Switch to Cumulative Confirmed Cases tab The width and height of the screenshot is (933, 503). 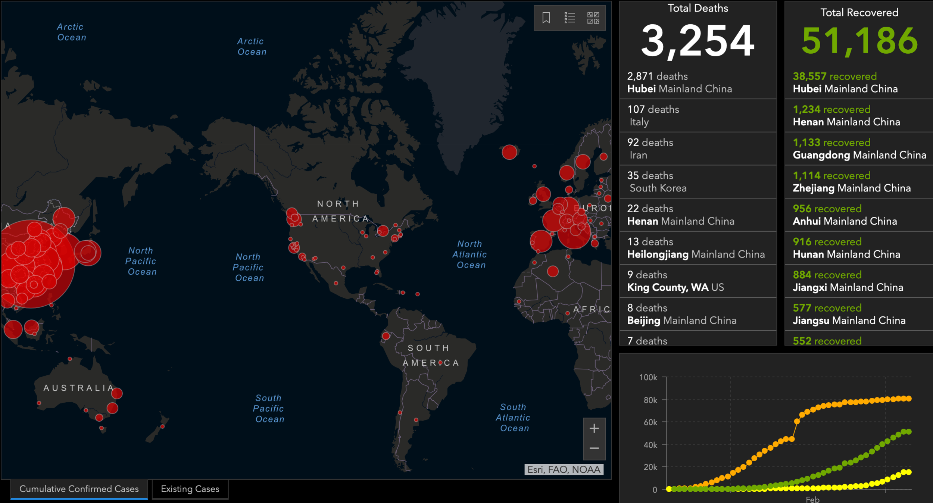click(x=79, y=489)
